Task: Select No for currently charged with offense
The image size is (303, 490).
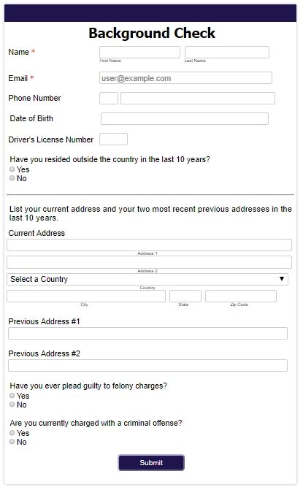Action: coord(12,442)
